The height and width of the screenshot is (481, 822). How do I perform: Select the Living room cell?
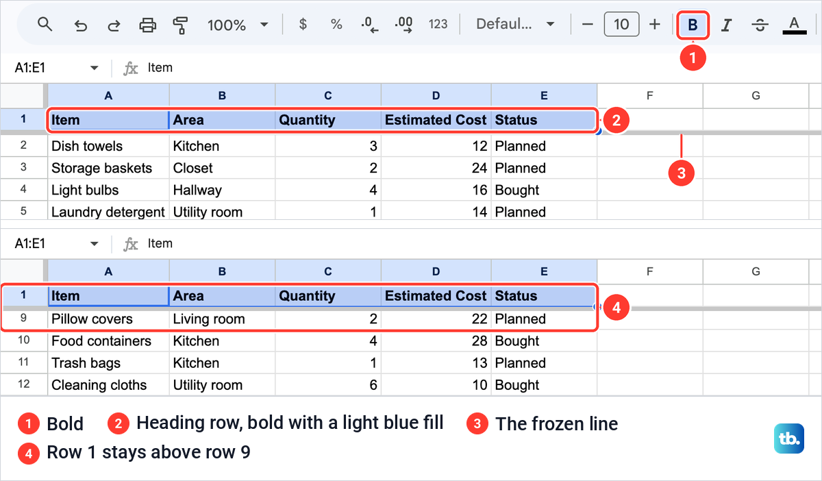coord(223,319)
